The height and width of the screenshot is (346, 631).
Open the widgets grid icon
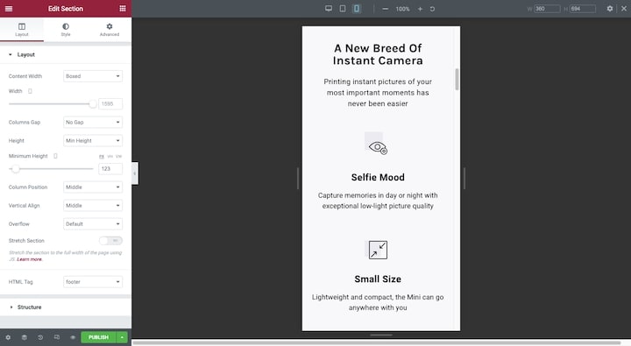point(123,9)
